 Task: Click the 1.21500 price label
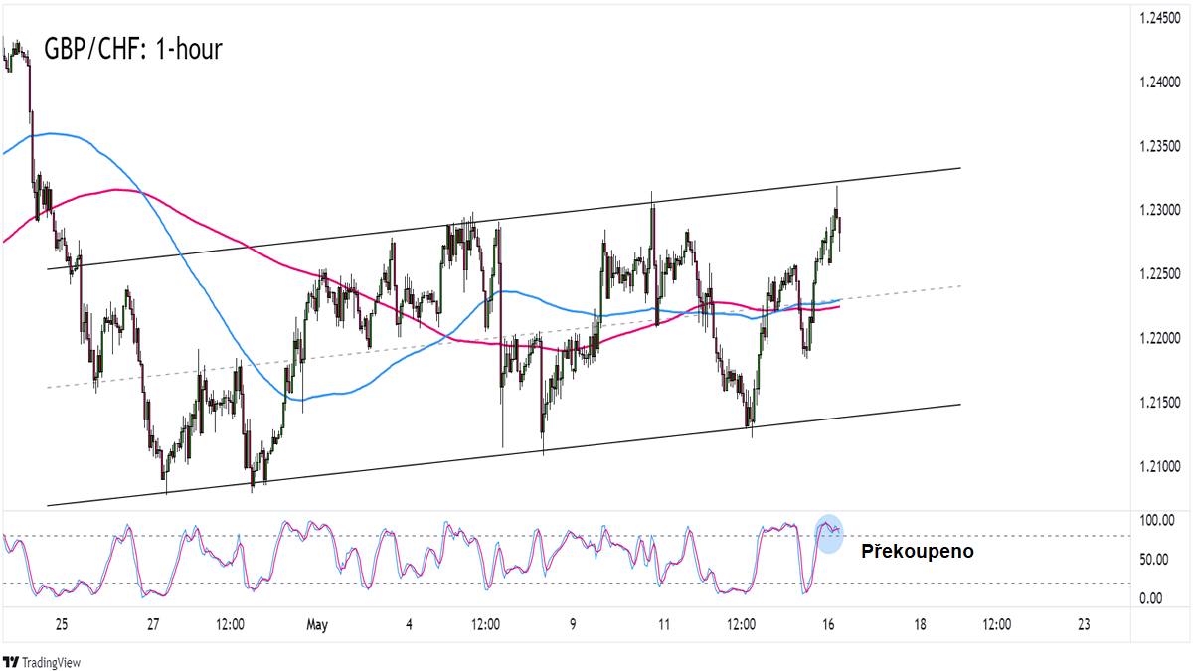(1161, 403)
